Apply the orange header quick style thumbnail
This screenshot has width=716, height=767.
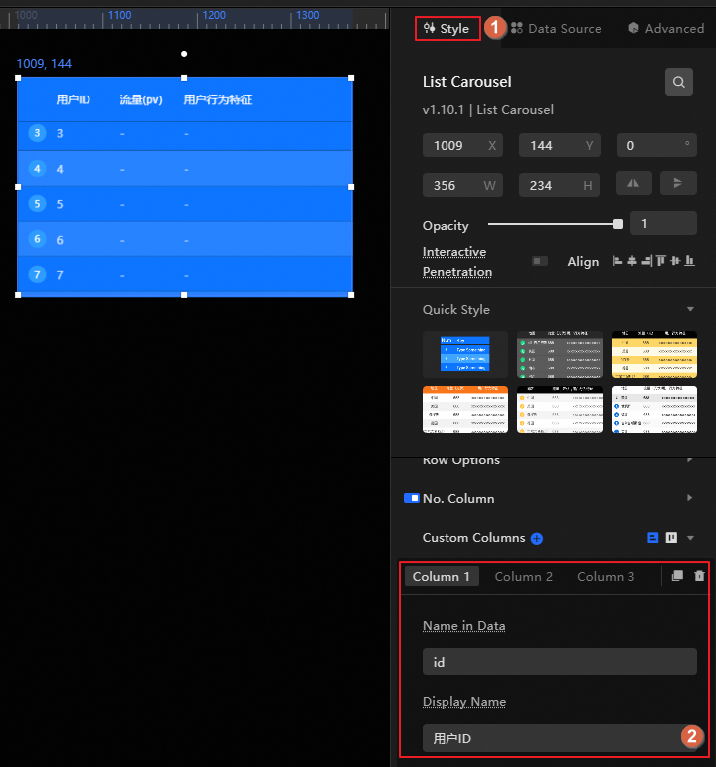tap(465, 410)
